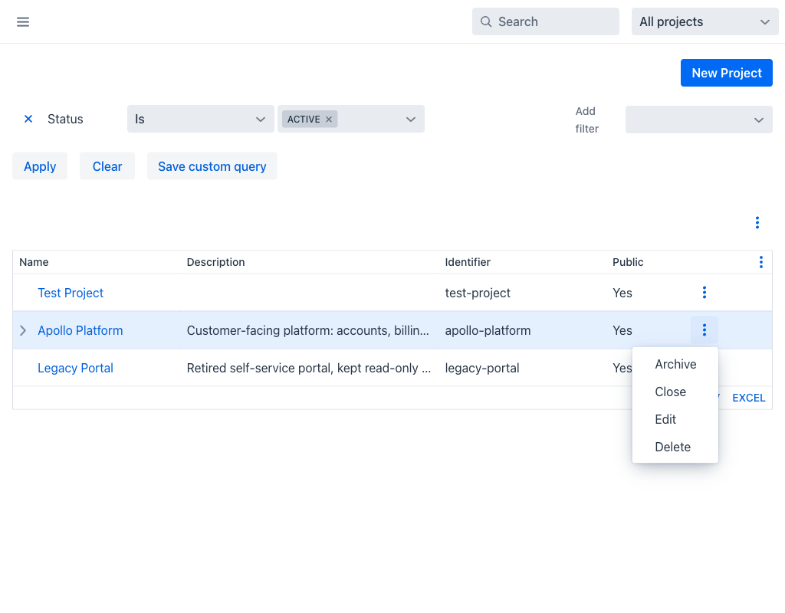Choose Edit from context menu
The height and width of the screenshot is (613, 785).
click(675, 419)
